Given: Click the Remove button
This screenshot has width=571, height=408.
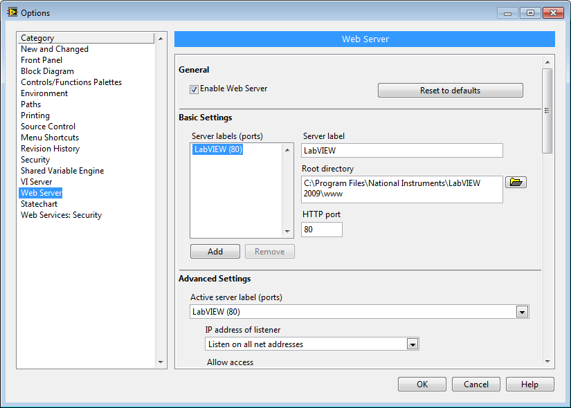Looking at the screenshot, I should tap(270, 252).
